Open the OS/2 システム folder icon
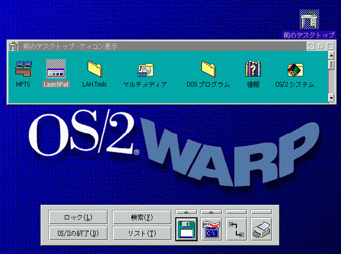Viewport: 341px width, 254px height. (x=295, y=70)
